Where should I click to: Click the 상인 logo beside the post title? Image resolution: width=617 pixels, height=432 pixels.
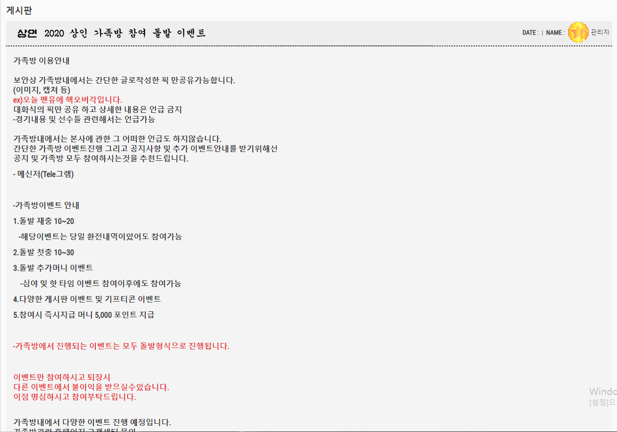pos(27,33)
